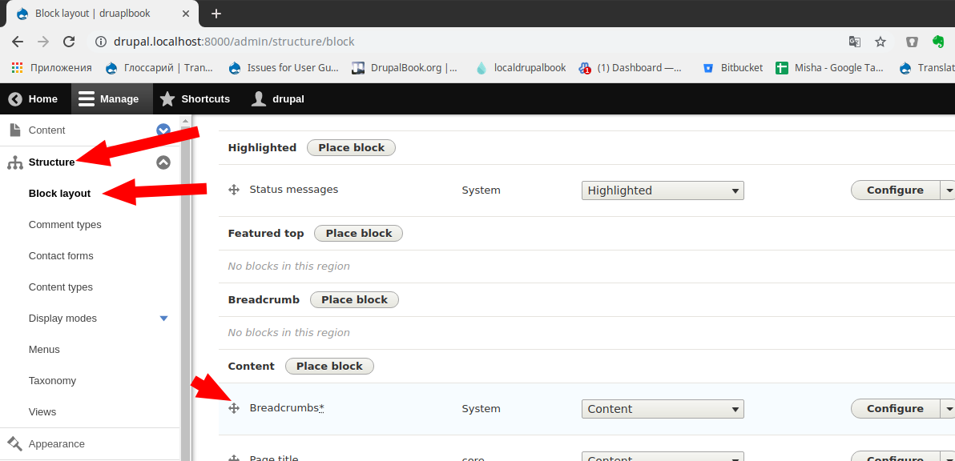Open the drupal user menu
Screen dimensions: 955x461
pos(278,98)
